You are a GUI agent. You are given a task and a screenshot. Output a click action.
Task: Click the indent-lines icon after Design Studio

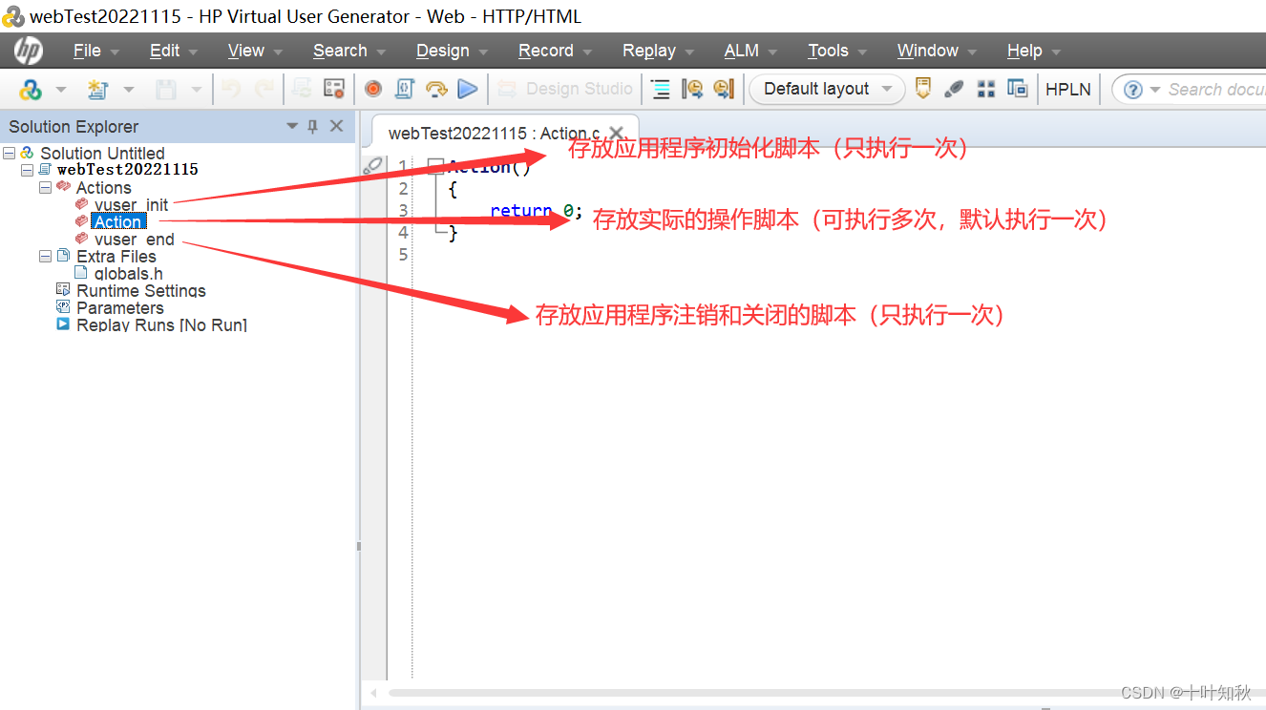[660, 89]
